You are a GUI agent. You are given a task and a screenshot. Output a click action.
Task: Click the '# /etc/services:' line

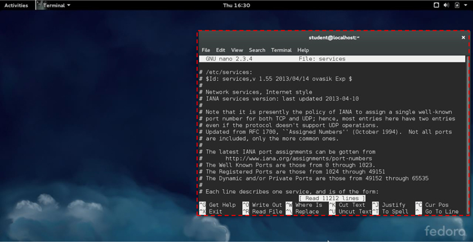[225, 73]
